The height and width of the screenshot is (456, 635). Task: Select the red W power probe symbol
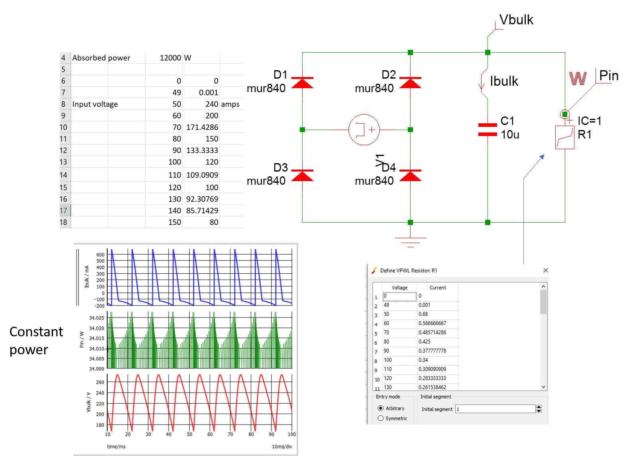coord(578,79)
